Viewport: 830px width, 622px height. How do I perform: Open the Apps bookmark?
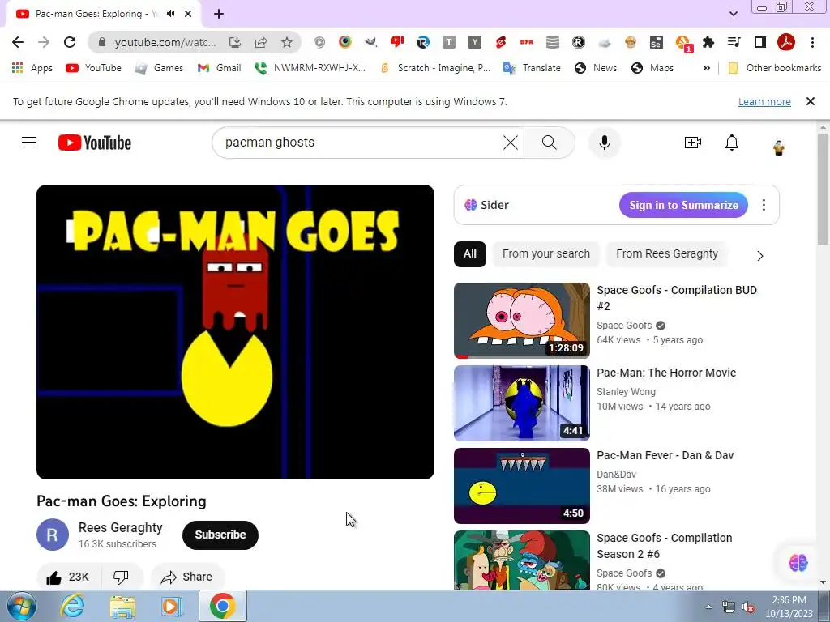[32, 68]
